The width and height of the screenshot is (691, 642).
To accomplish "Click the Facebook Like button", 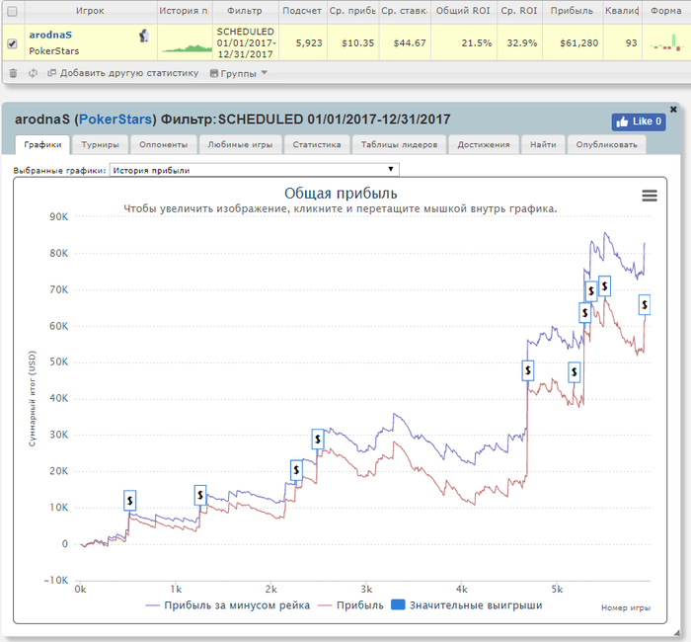I will click(639, 121).
